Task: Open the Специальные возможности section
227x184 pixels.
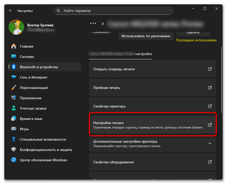Action: (39, 139)
